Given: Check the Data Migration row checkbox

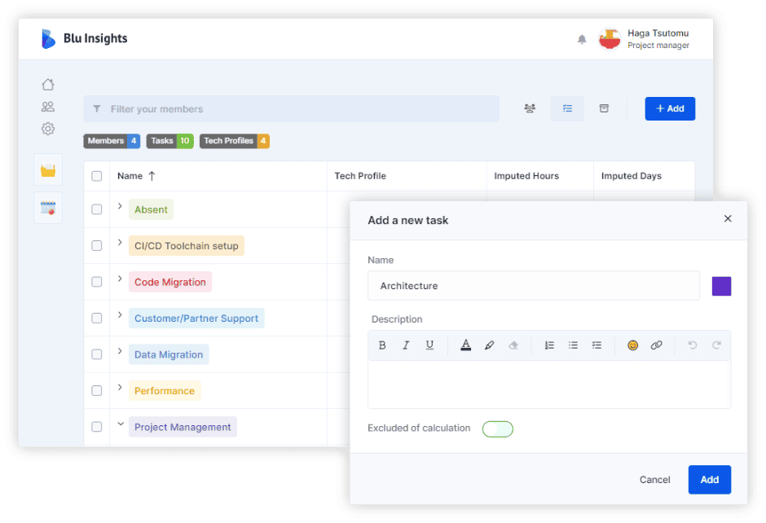Looking at the screenshot, I should click(x=97, y=354).
